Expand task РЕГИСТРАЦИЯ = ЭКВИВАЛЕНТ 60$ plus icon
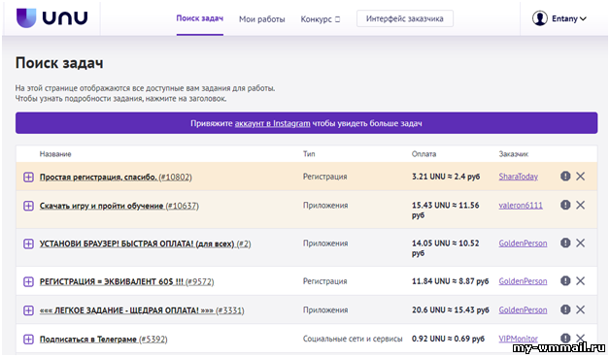 [28, 281]
